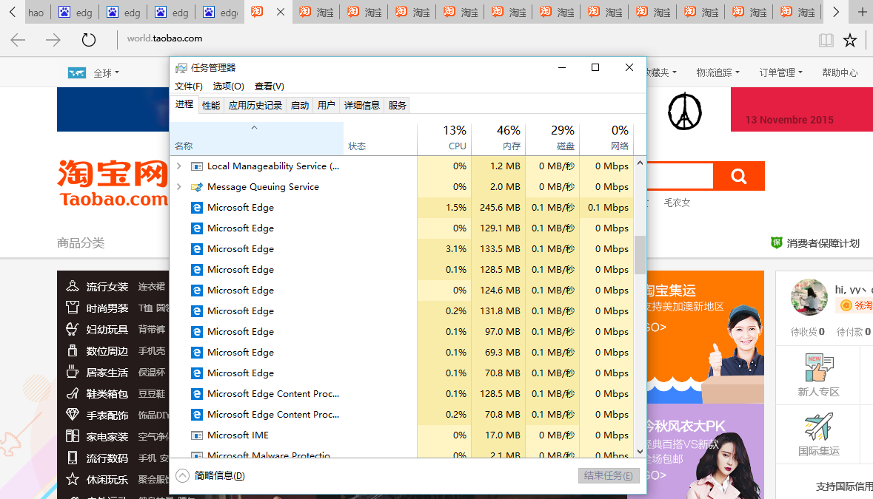Viewport: 873px width, 499px height.
Task: Show earlier tabs with left tab arrow
Action: pyautogui.click(x=13, y=12)
